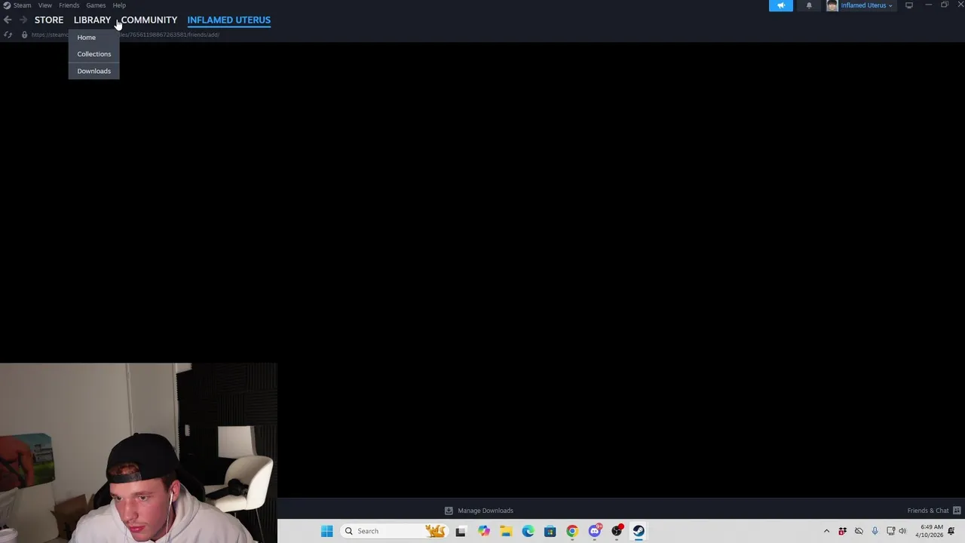
Task: Open the Friends menu
Action: click(69, 5)
